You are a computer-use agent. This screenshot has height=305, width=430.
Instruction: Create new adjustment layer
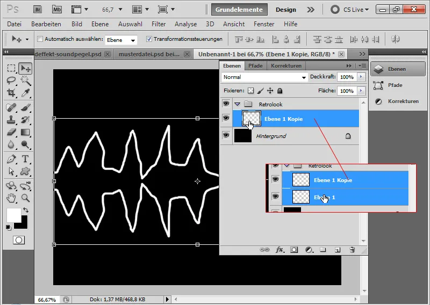coord(309,250)
